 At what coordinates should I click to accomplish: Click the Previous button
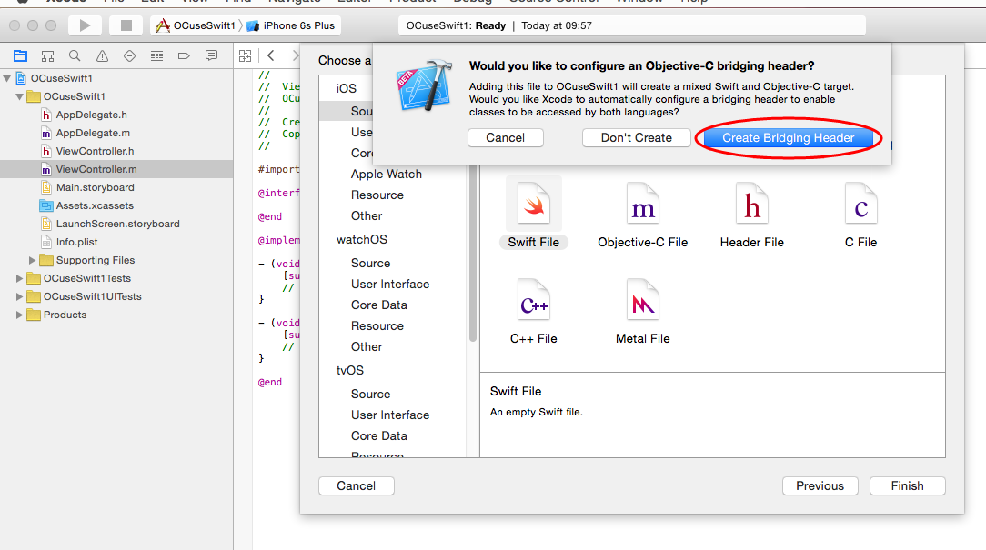pyautogui.click(x=820, y=485)
